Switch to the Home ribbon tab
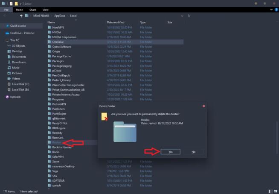The height and width of the screenshot is (194, 279). [19, 9]
